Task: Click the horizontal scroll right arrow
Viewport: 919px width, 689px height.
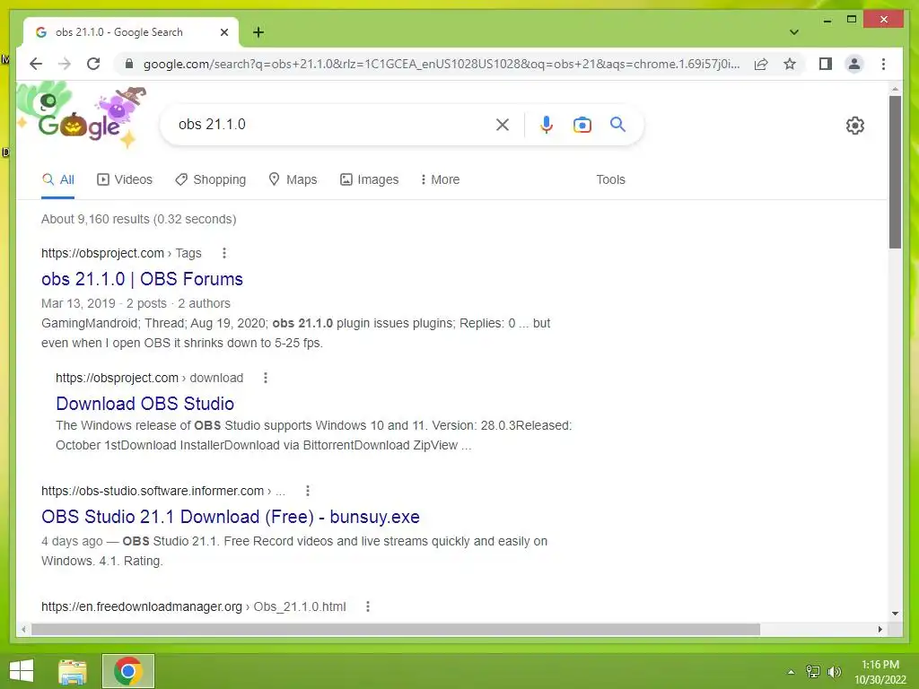Action: point(880,629)
